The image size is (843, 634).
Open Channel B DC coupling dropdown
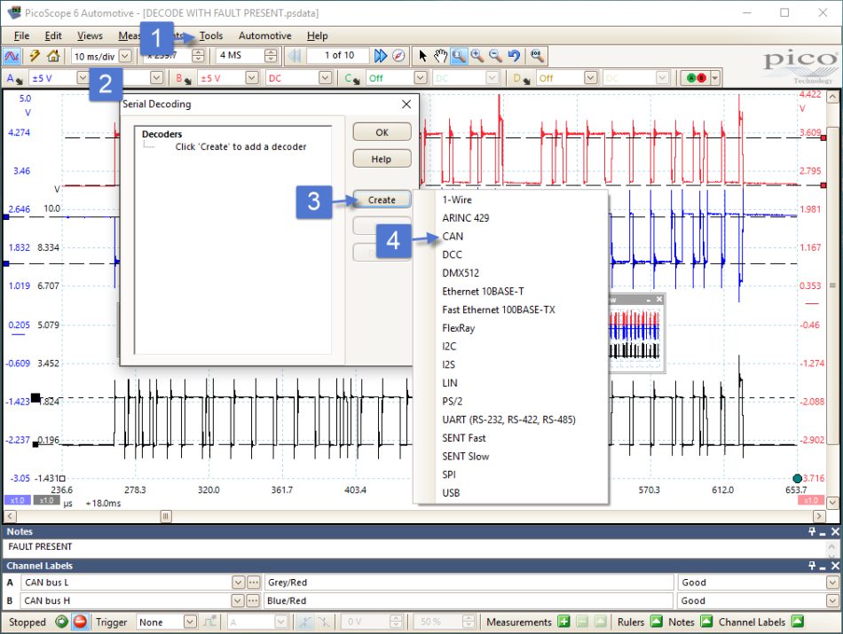[x=325, y=78]
